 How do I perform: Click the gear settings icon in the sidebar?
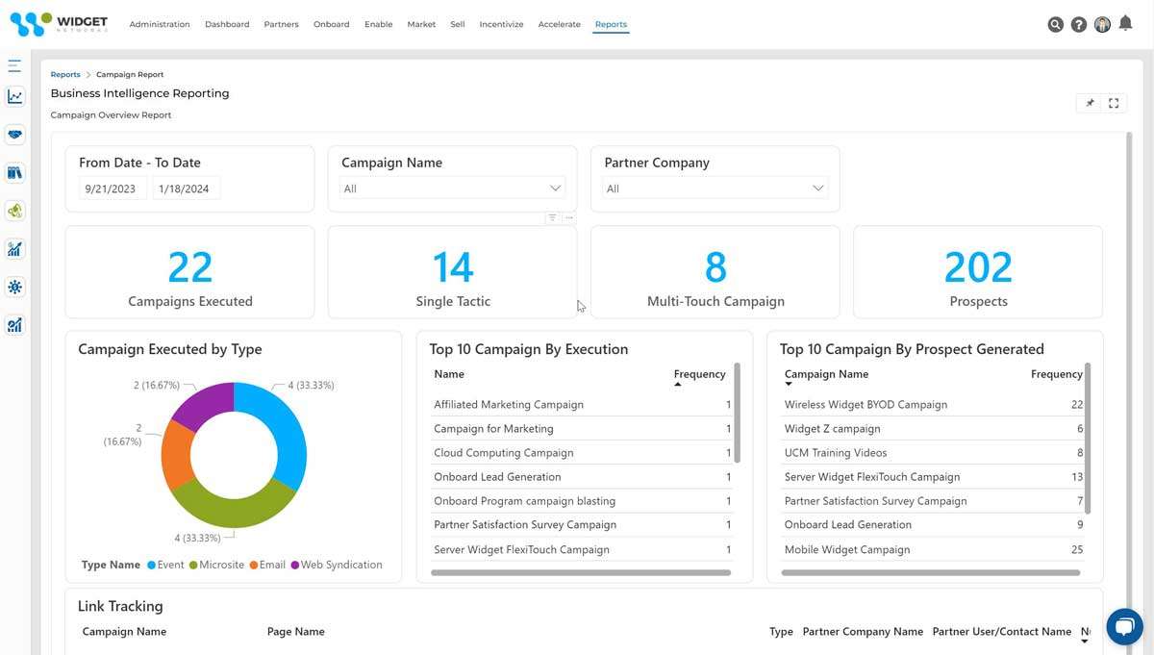pyautogui.click(x=13, y=287)
